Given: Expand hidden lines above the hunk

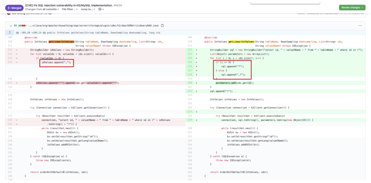Looking at the screenshot, I should 10,33.
